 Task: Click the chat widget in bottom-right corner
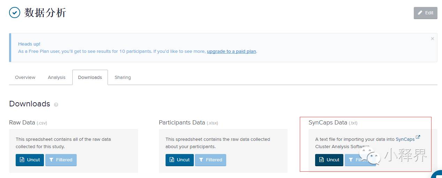(x=437, y=175)
